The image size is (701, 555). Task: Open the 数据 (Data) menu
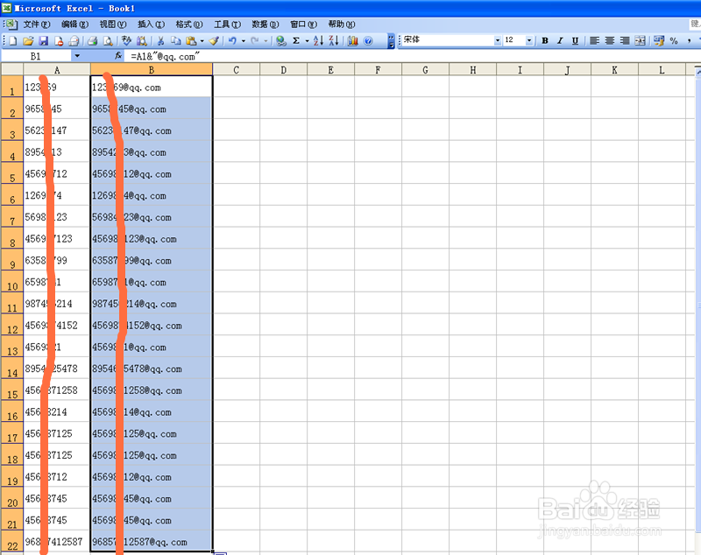click(x=266, y=25)
